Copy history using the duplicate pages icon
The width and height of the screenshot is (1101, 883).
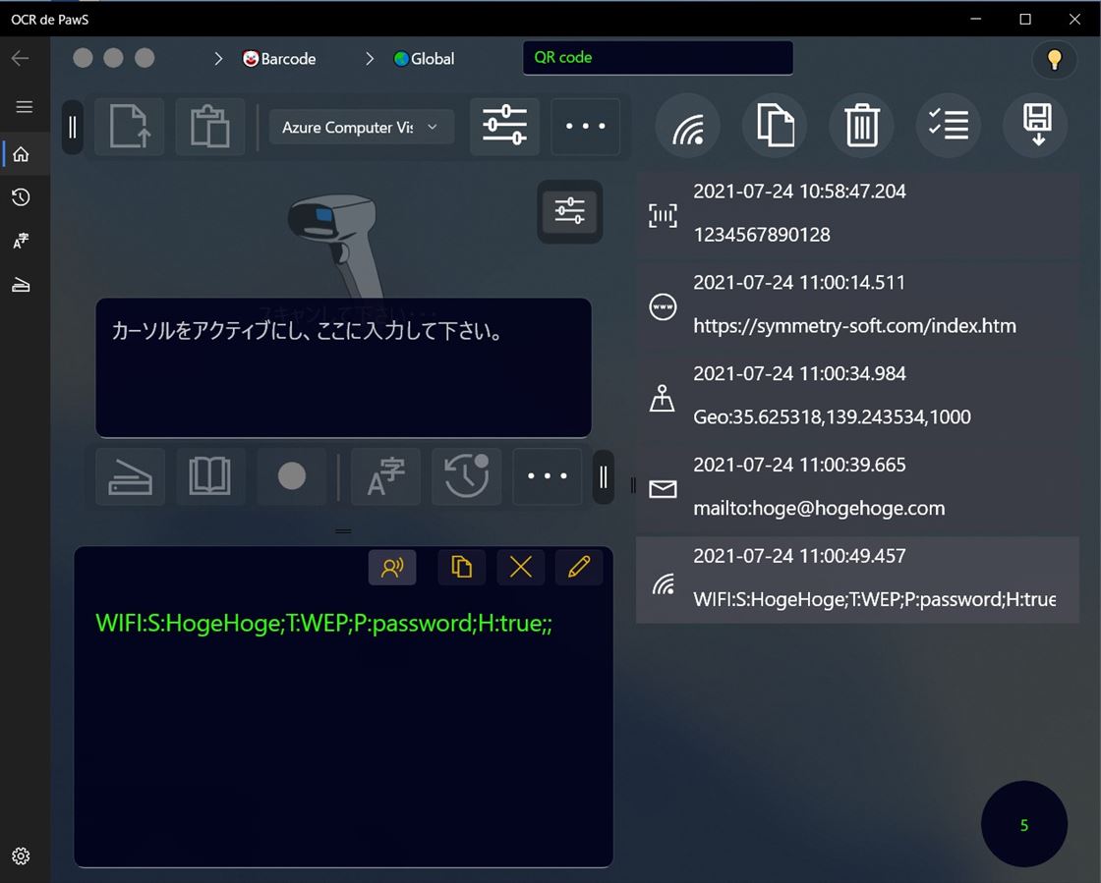click(775, 126)
